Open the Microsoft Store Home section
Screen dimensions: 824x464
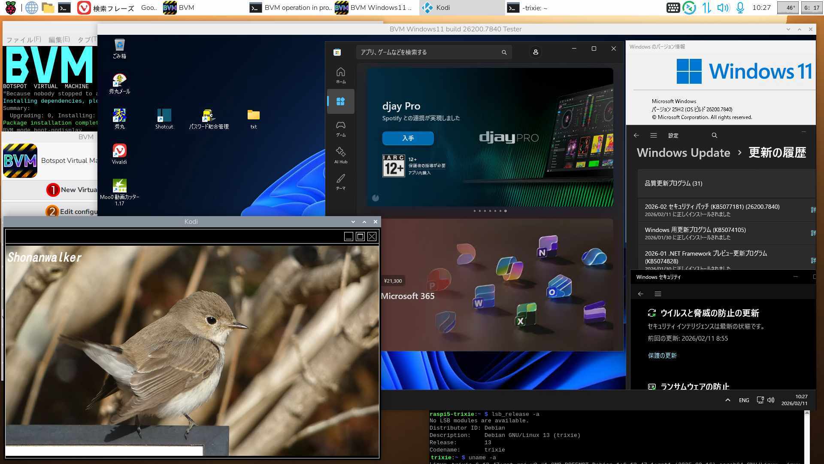click(340, 75)
